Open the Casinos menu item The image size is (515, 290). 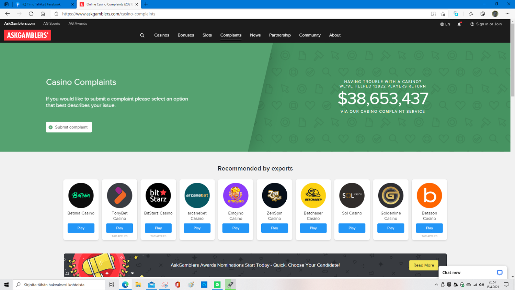tap(161, 35)
